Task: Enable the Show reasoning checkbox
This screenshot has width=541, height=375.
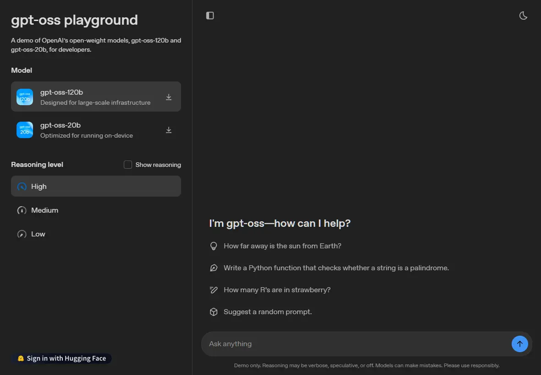Action: 127,165
